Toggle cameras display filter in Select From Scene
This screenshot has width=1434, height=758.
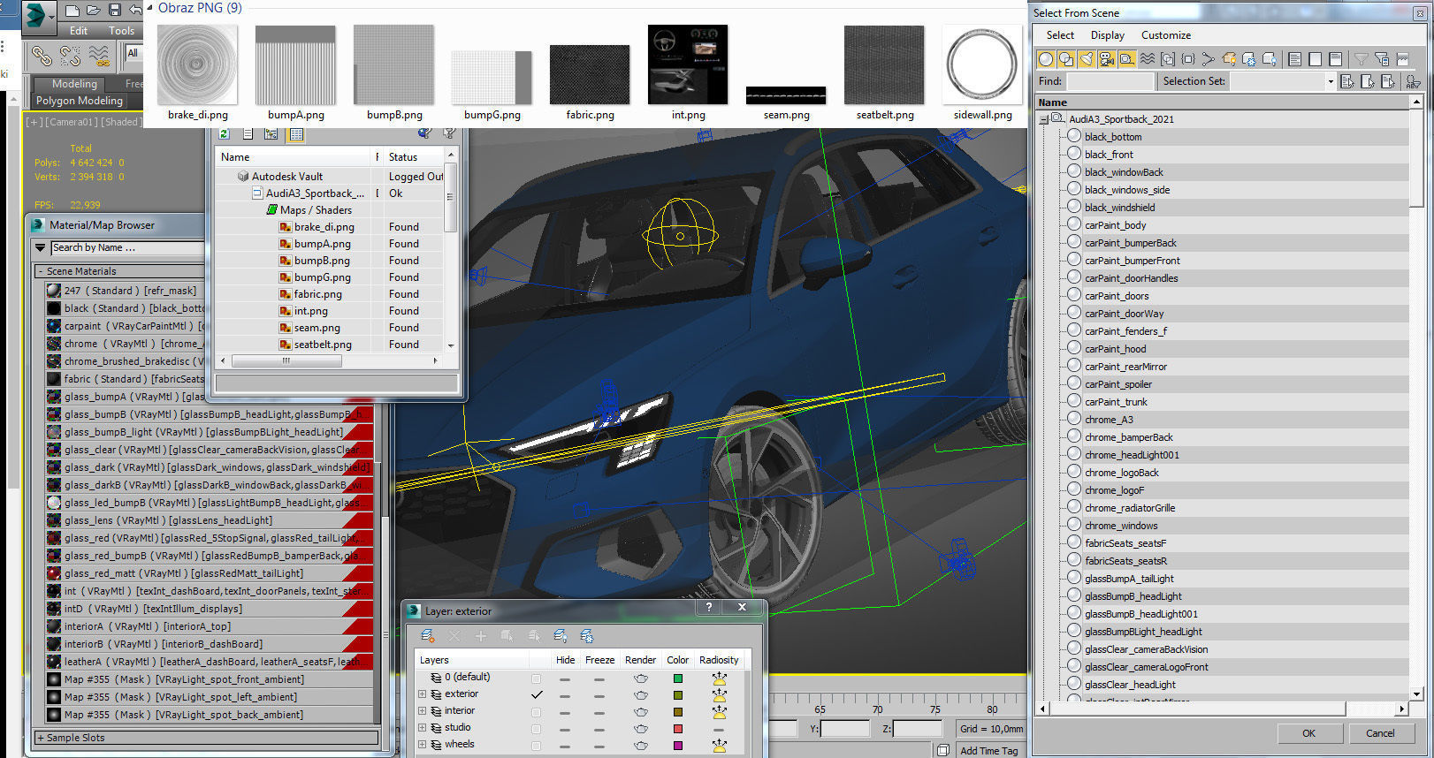1107,59
